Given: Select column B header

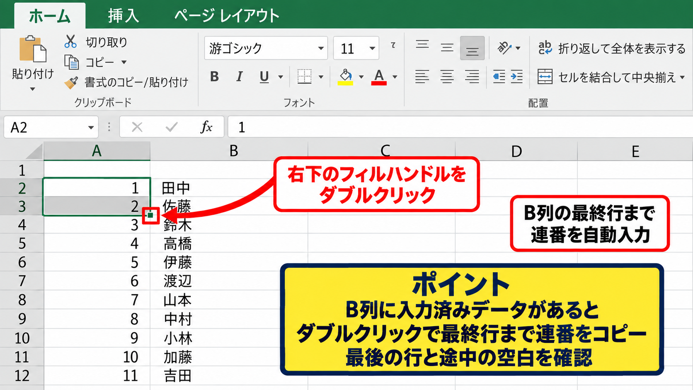Looking at the screenshot, I should (x=229, y=151).
